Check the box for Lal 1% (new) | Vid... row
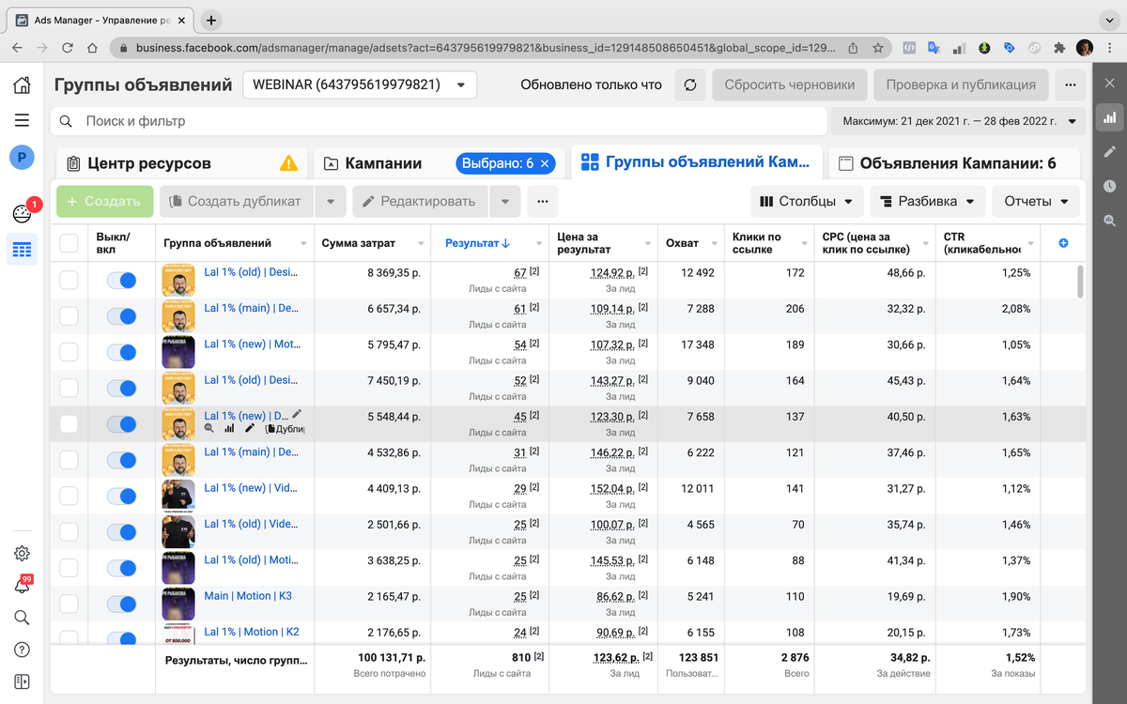 (69, 496)
